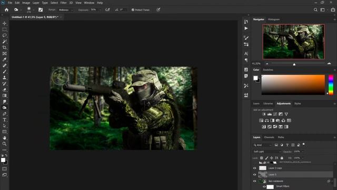
Task: Add a Gradient Map adjustment
Action: tap(286, 127)
